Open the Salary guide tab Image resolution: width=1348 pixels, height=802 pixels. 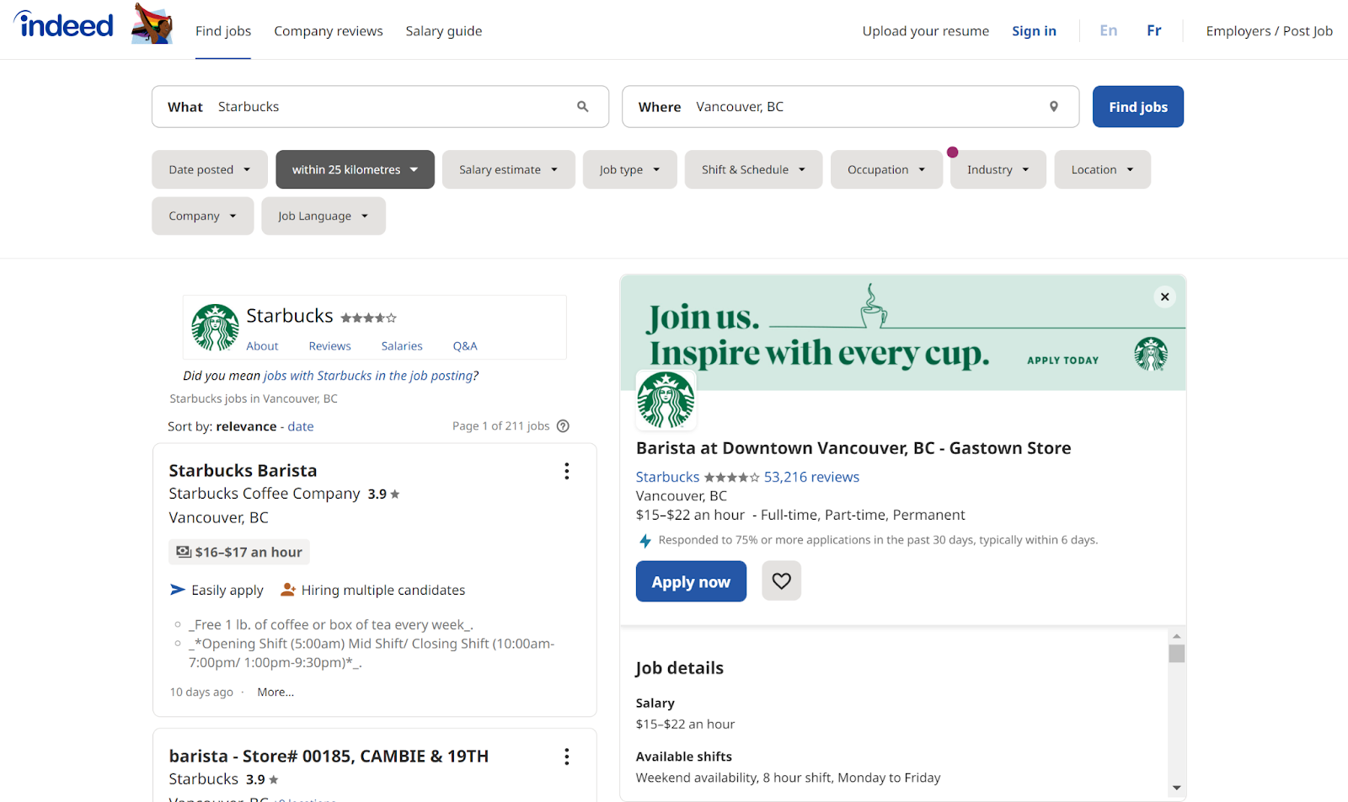pos(444,31)
